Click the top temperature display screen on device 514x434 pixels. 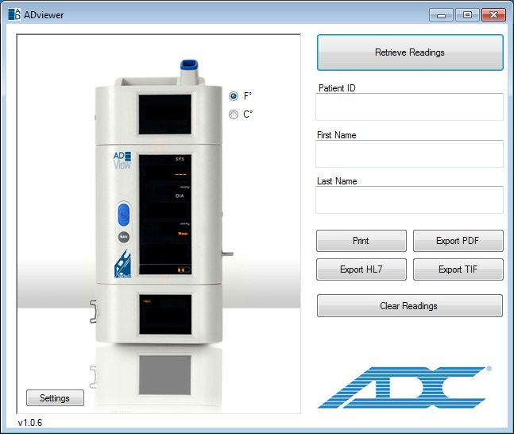(165, 114)
